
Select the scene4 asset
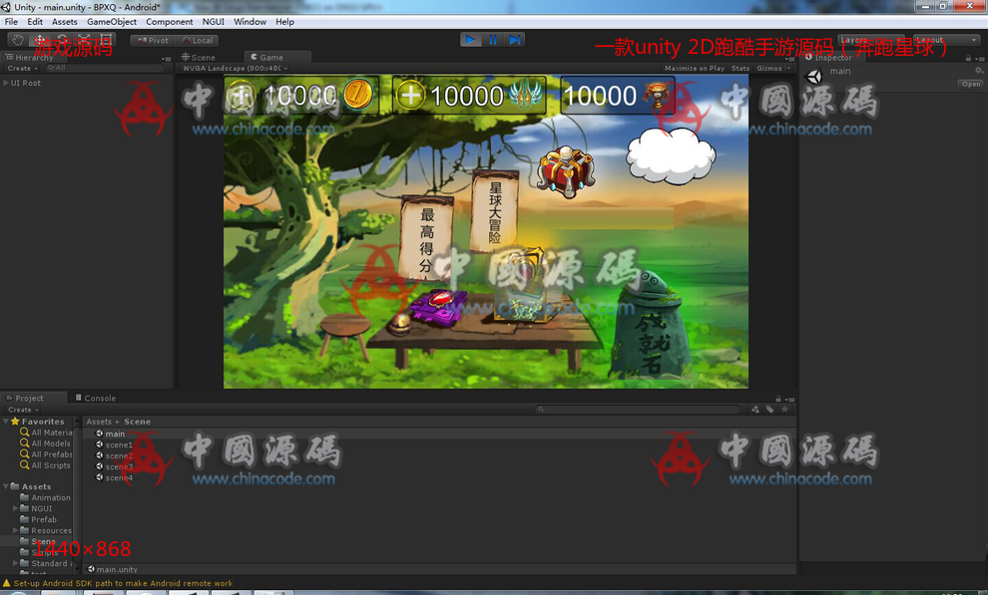pos(114,477)
